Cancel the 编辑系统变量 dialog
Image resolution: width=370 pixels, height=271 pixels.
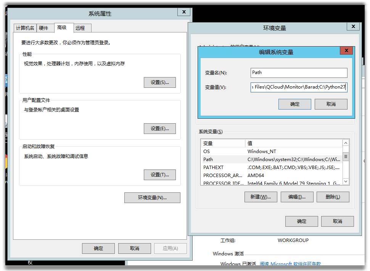[331, 104]
